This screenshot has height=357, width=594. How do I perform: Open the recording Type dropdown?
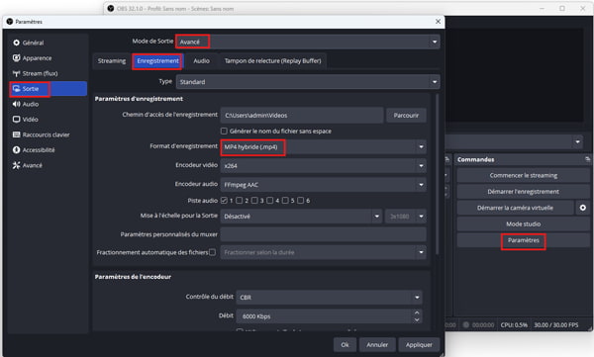pyautogui.click(x=308, y=82)
